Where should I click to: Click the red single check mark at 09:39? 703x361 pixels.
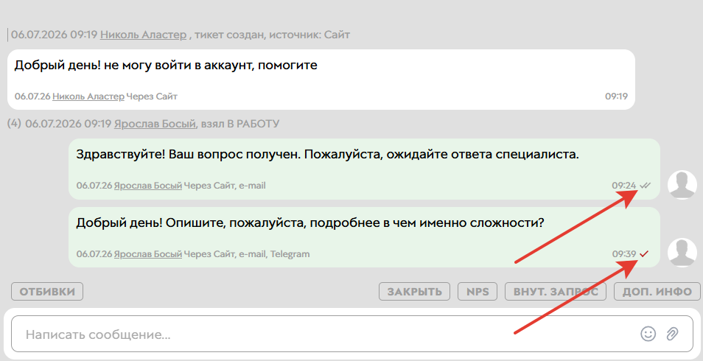[x=644, y=254]
